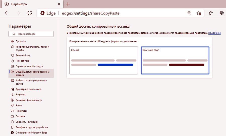
Task: Click the Браузер по умолчанию icon
Action: (12, 89)
